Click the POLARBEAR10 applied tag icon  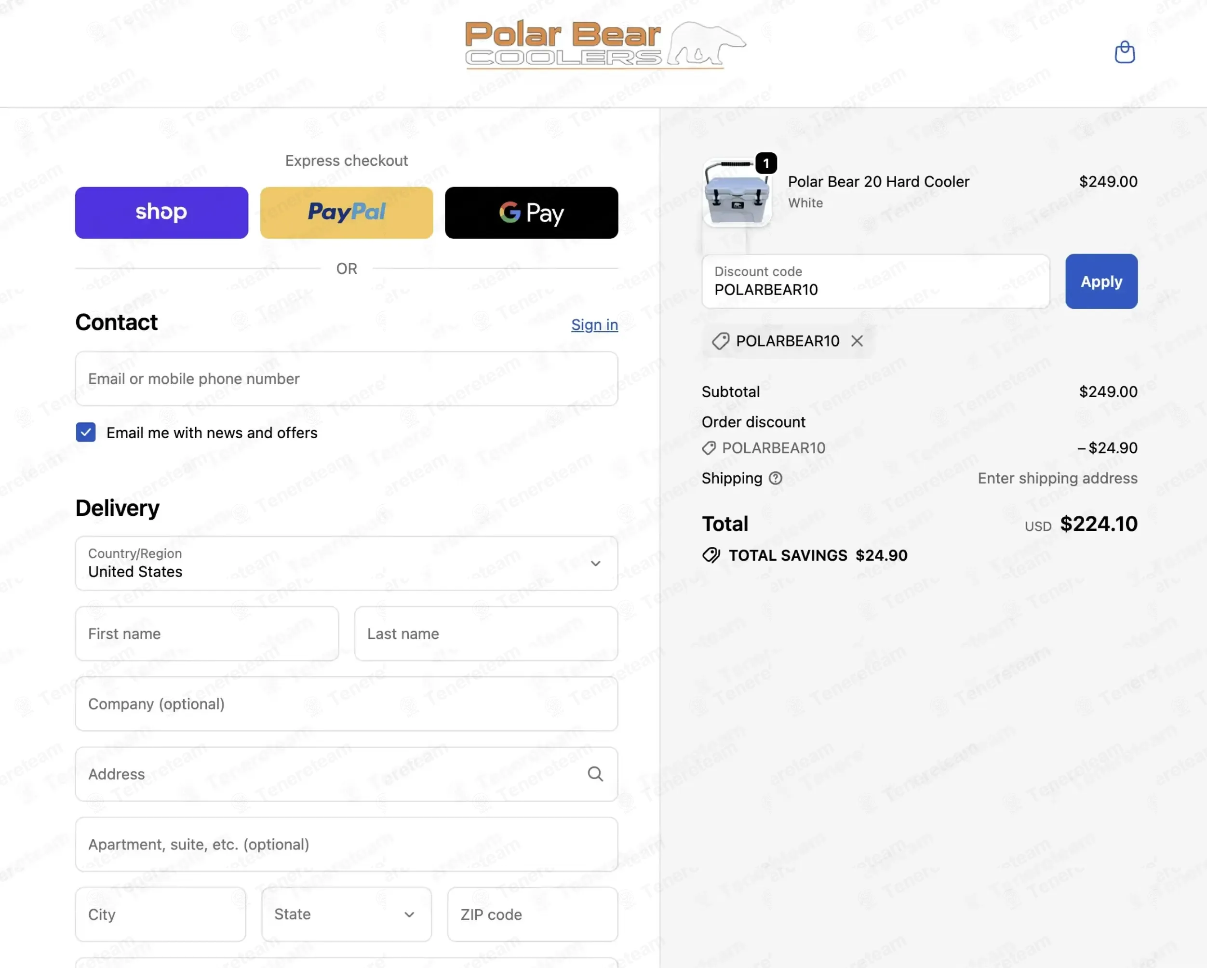(720, 341)
